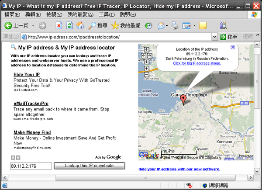Screen dimensions: 262x190
Task: Click the Research books toolbar icon
Action: coord(224,26)
